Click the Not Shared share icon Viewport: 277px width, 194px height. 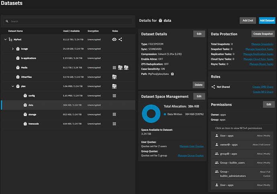213,87
